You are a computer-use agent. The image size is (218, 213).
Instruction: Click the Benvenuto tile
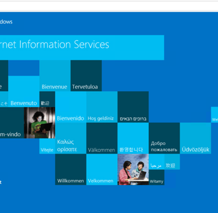pyautogui.click(x=24, y=91)
